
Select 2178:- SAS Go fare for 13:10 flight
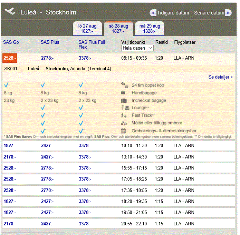click(x=10, y=157)
